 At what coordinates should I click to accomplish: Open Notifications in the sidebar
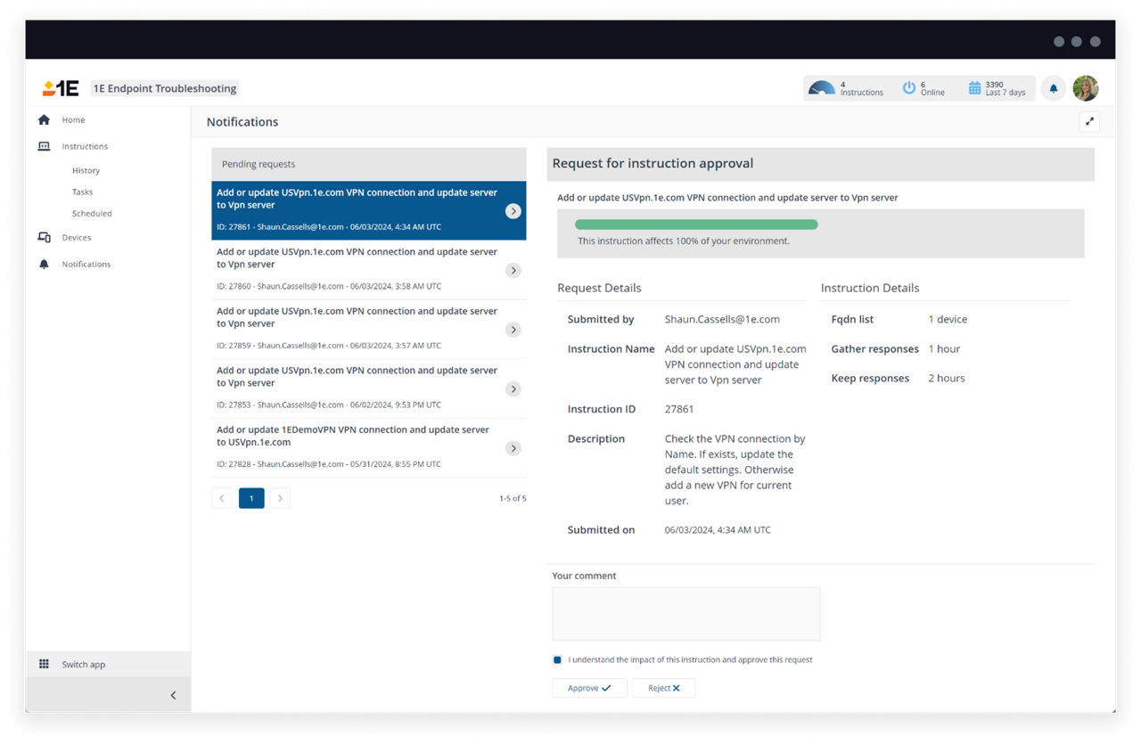point(86,264)
